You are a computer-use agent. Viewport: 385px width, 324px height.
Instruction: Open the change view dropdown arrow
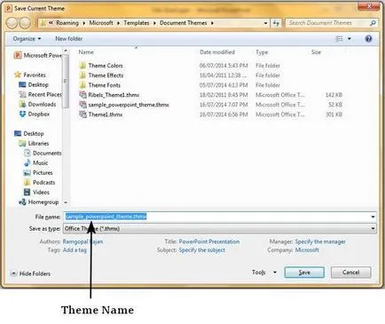click(x=350, y=39)
